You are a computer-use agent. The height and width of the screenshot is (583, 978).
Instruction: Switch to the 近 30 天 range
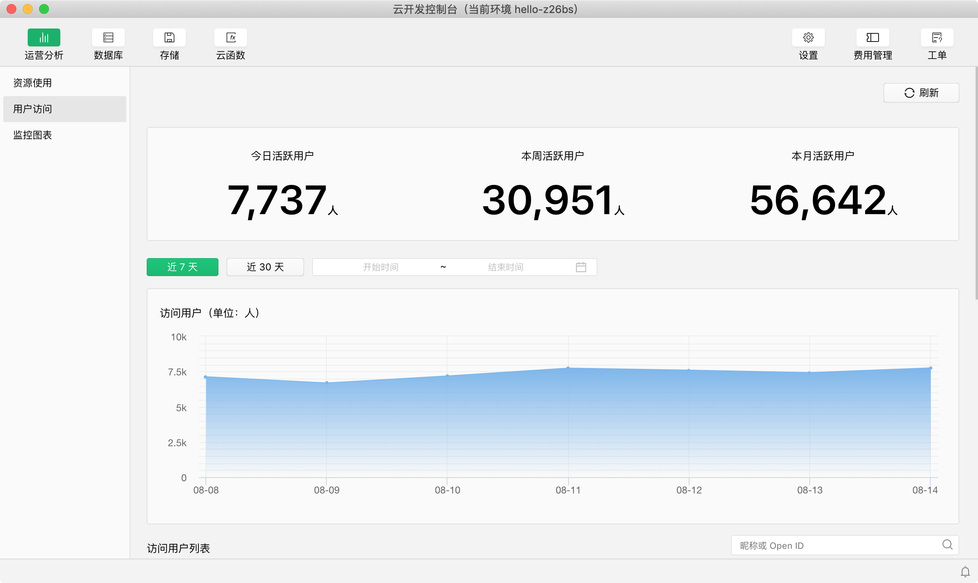265,267
